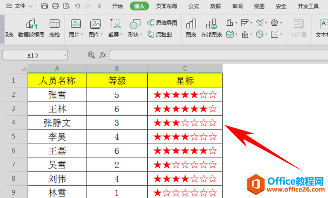Screen dimensions: 328x198
Task: Open the 图库 gallery icon
Action: (x=95, y=24)
